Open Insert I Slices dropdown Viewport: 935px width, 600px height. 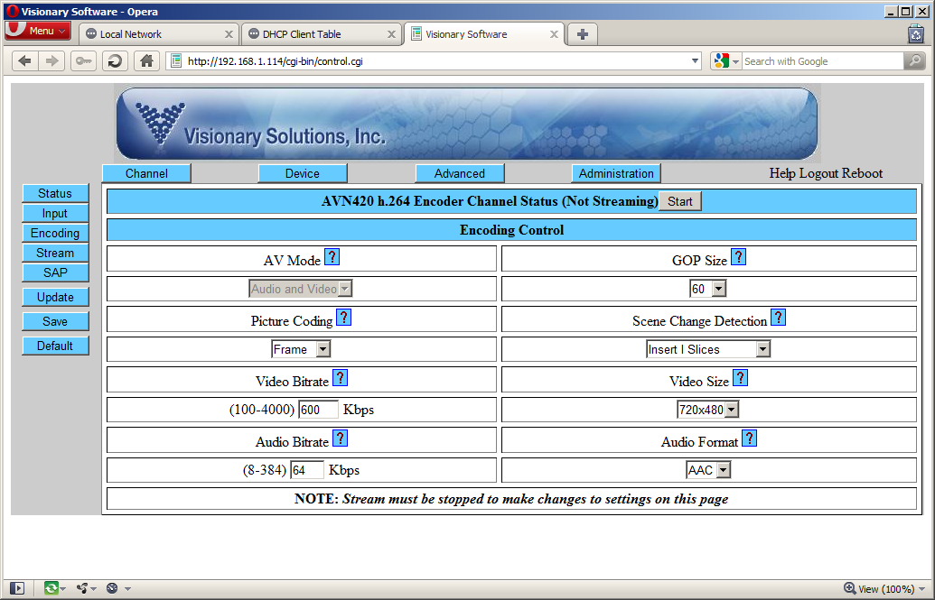708,349
